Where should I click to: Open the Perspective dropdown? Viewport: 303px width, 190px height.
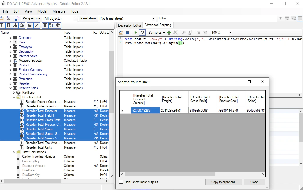point(59,19)
